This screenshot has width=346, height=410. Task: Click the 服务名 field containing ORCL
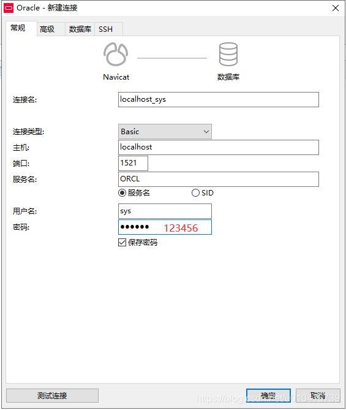219,180
